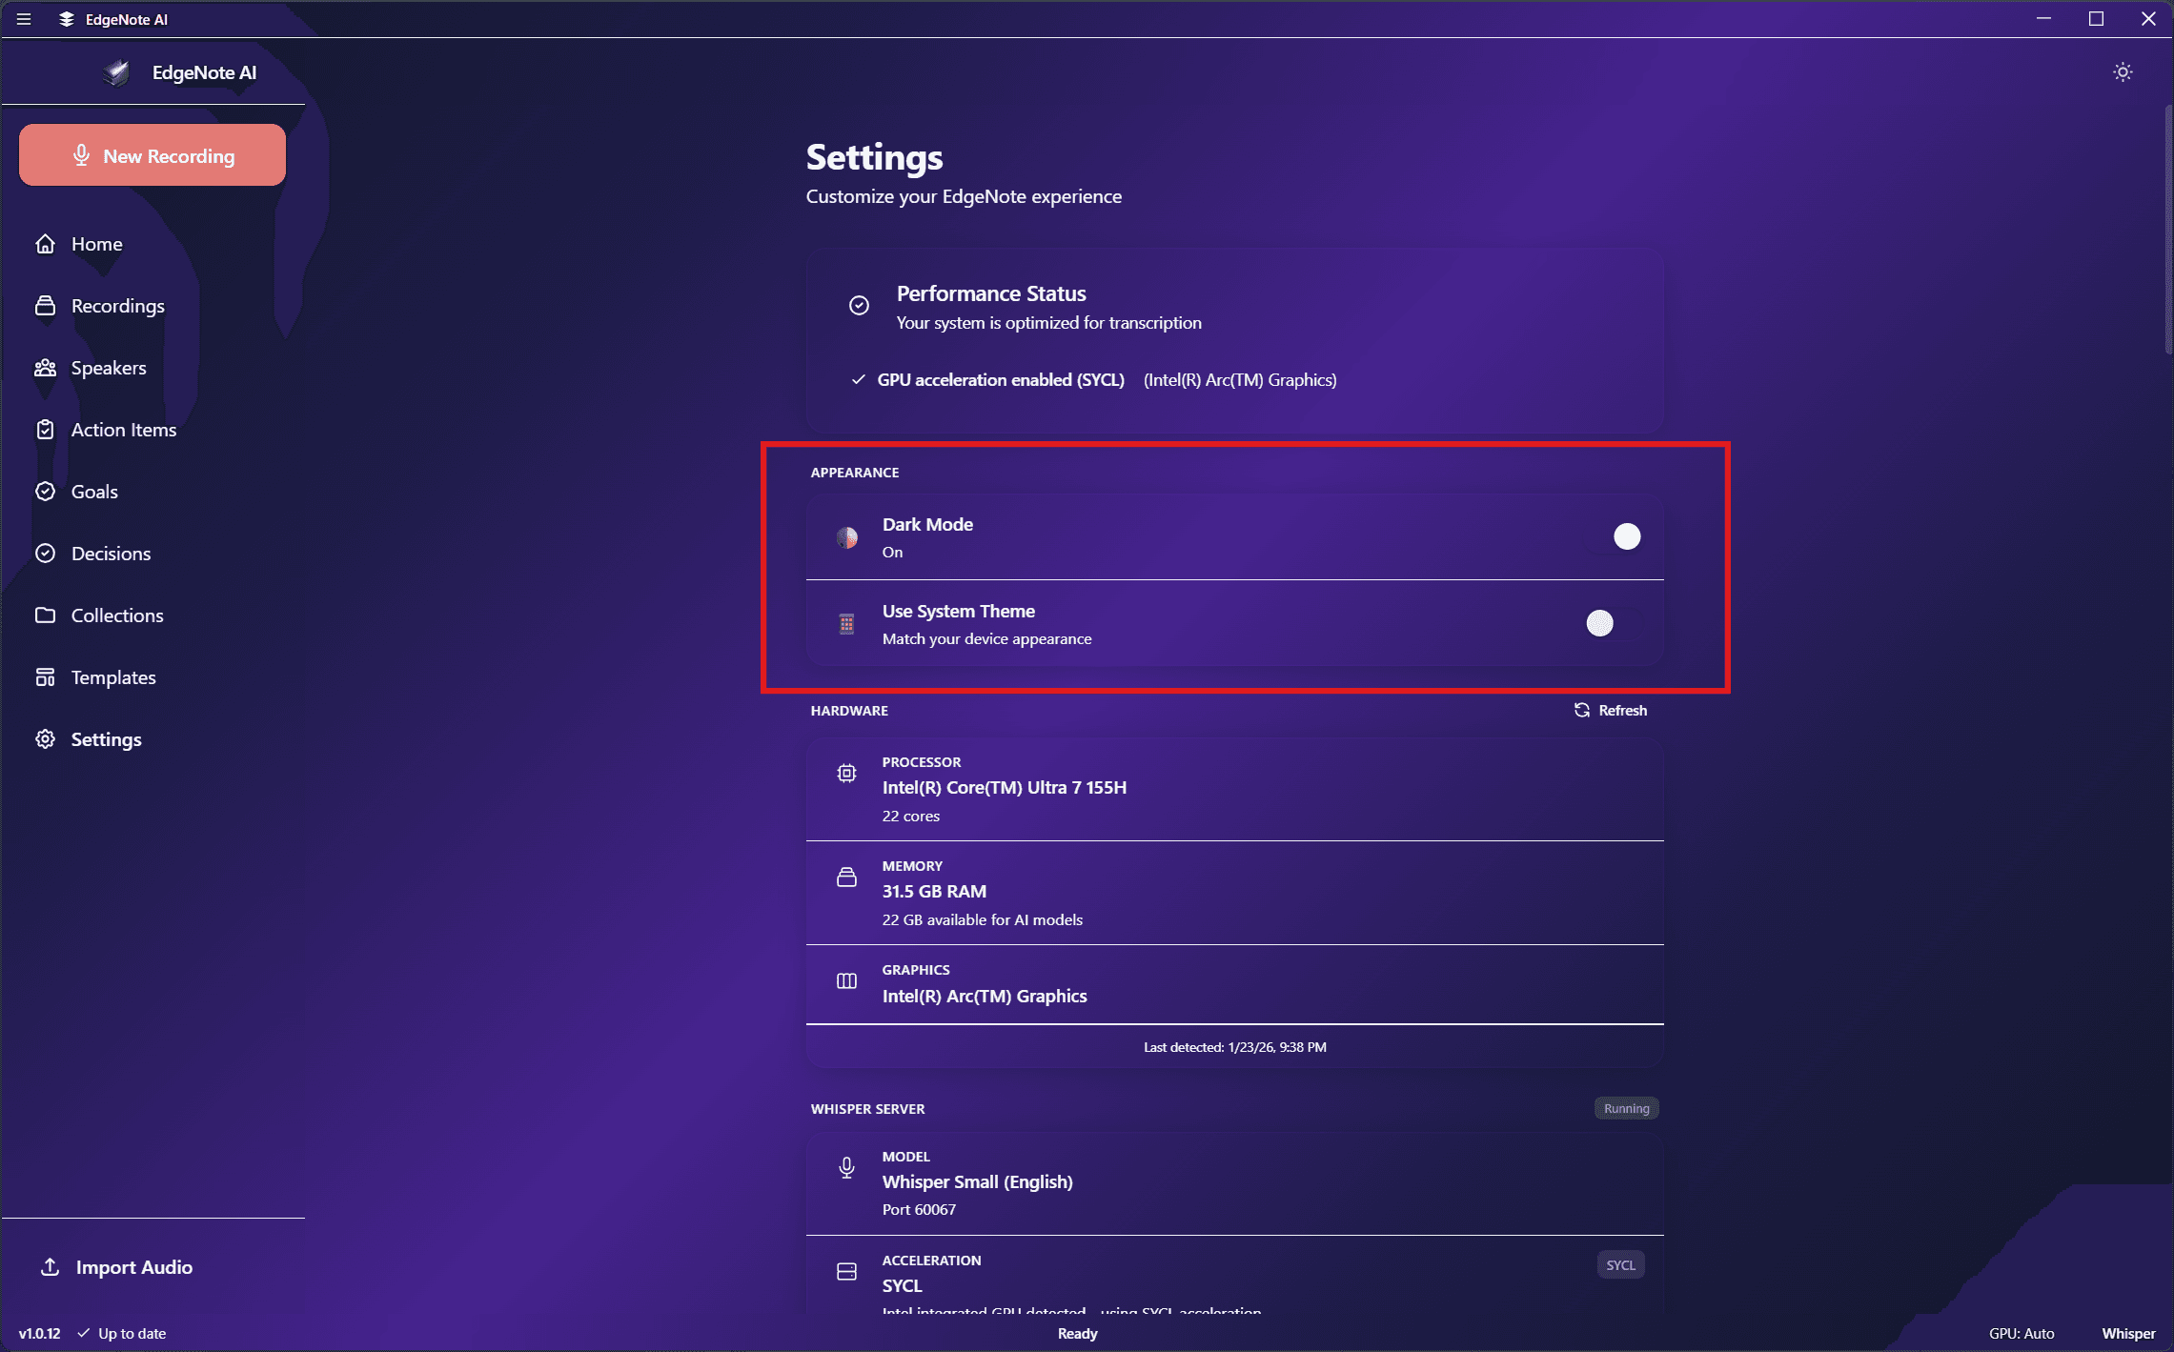
Task: Navigate to Decisions
Action: 111,553
